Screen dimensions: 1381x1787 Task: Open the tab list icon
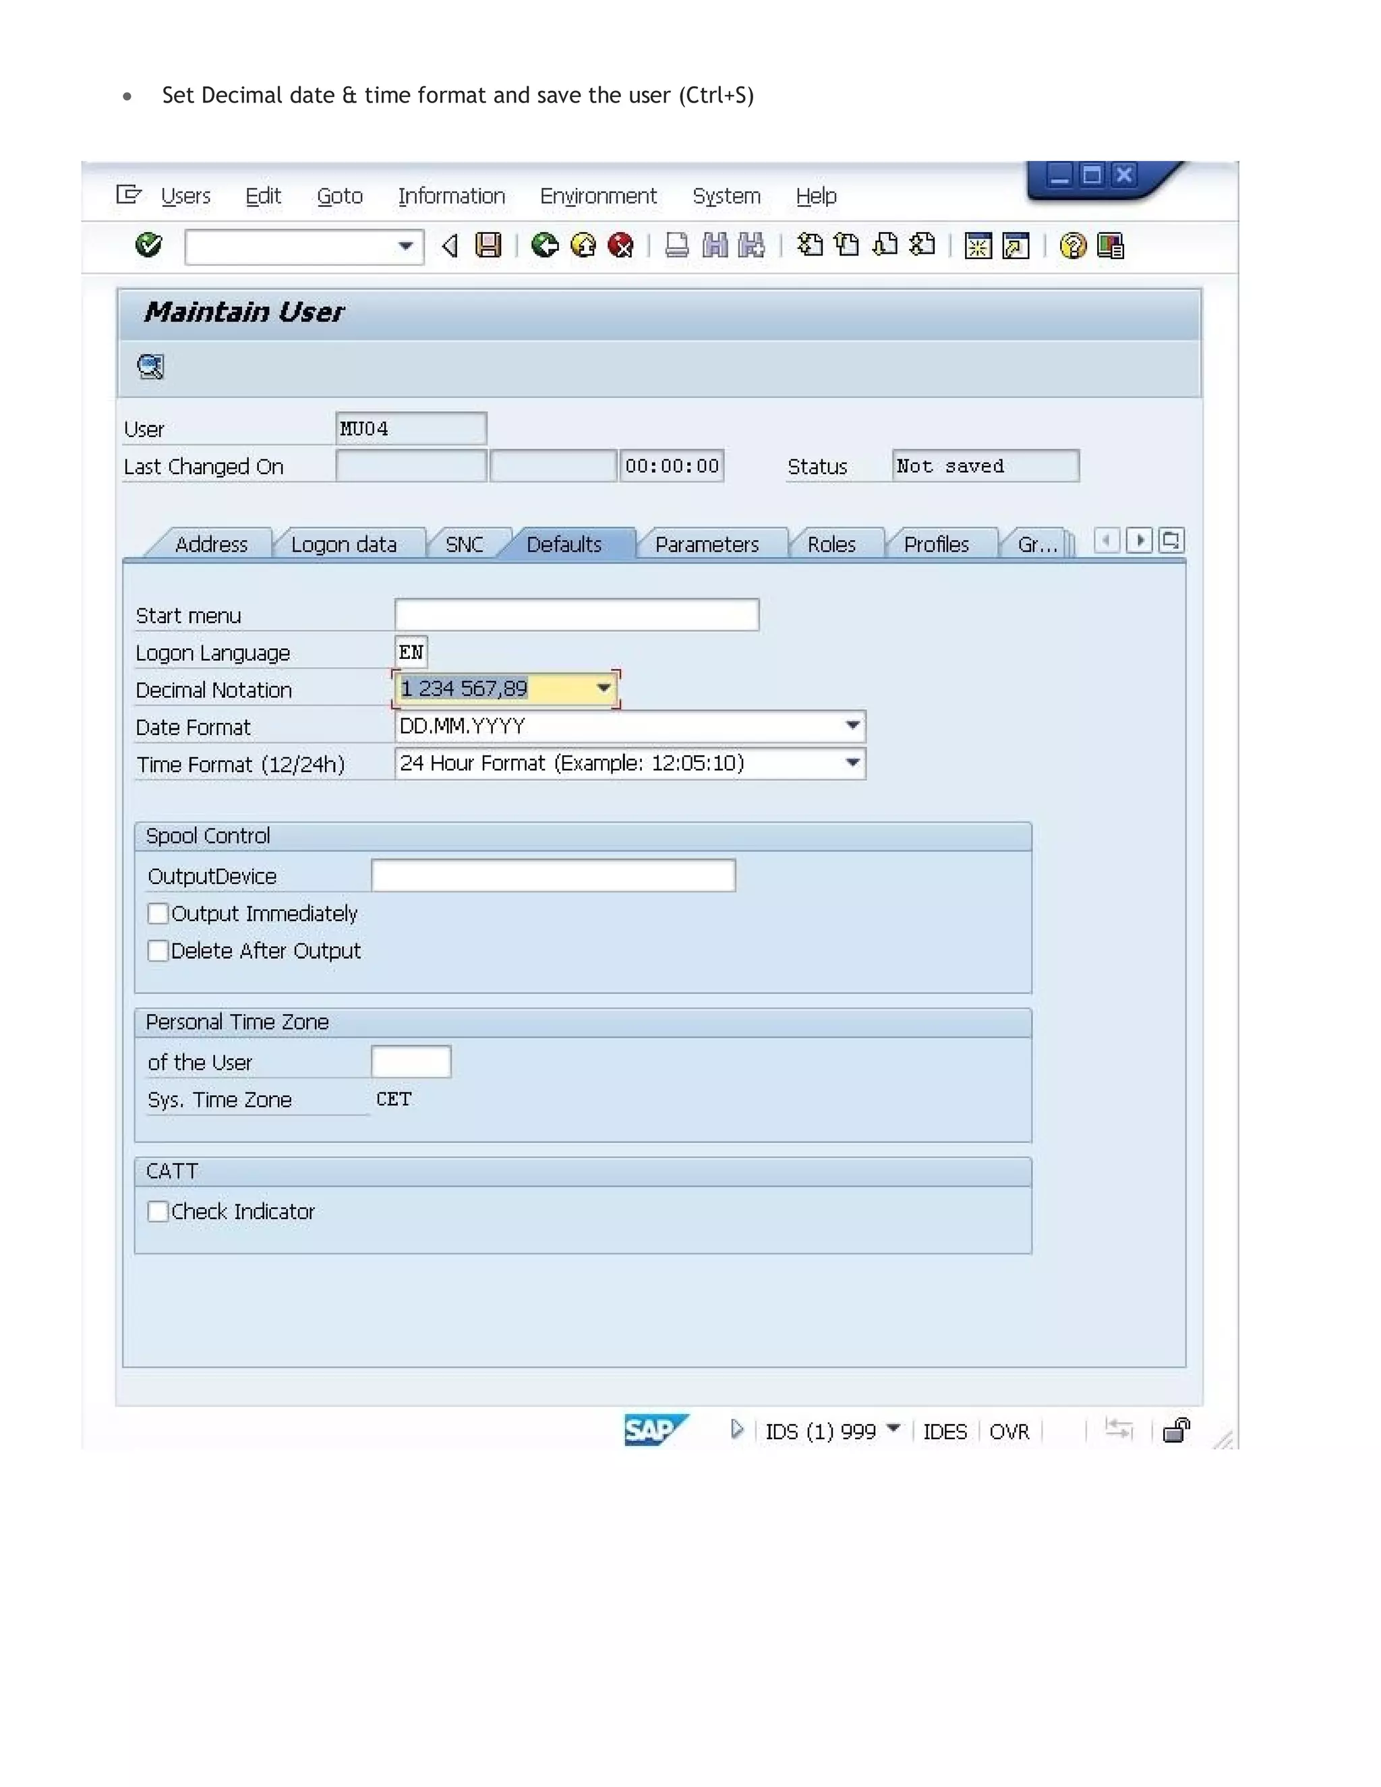(x=1171, y=541)
